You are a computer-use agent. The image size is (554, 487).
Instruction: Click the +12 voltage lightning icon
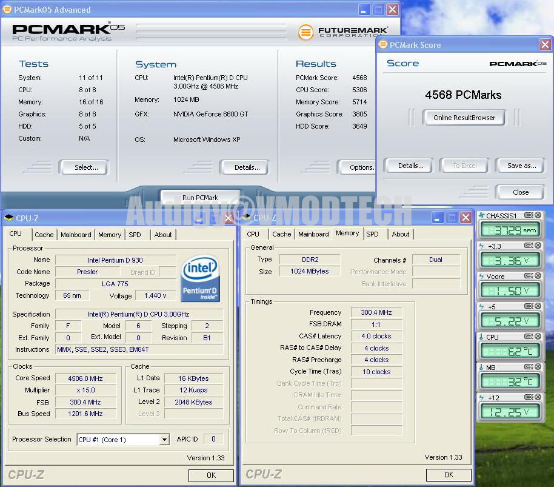[x=481, y=398]
